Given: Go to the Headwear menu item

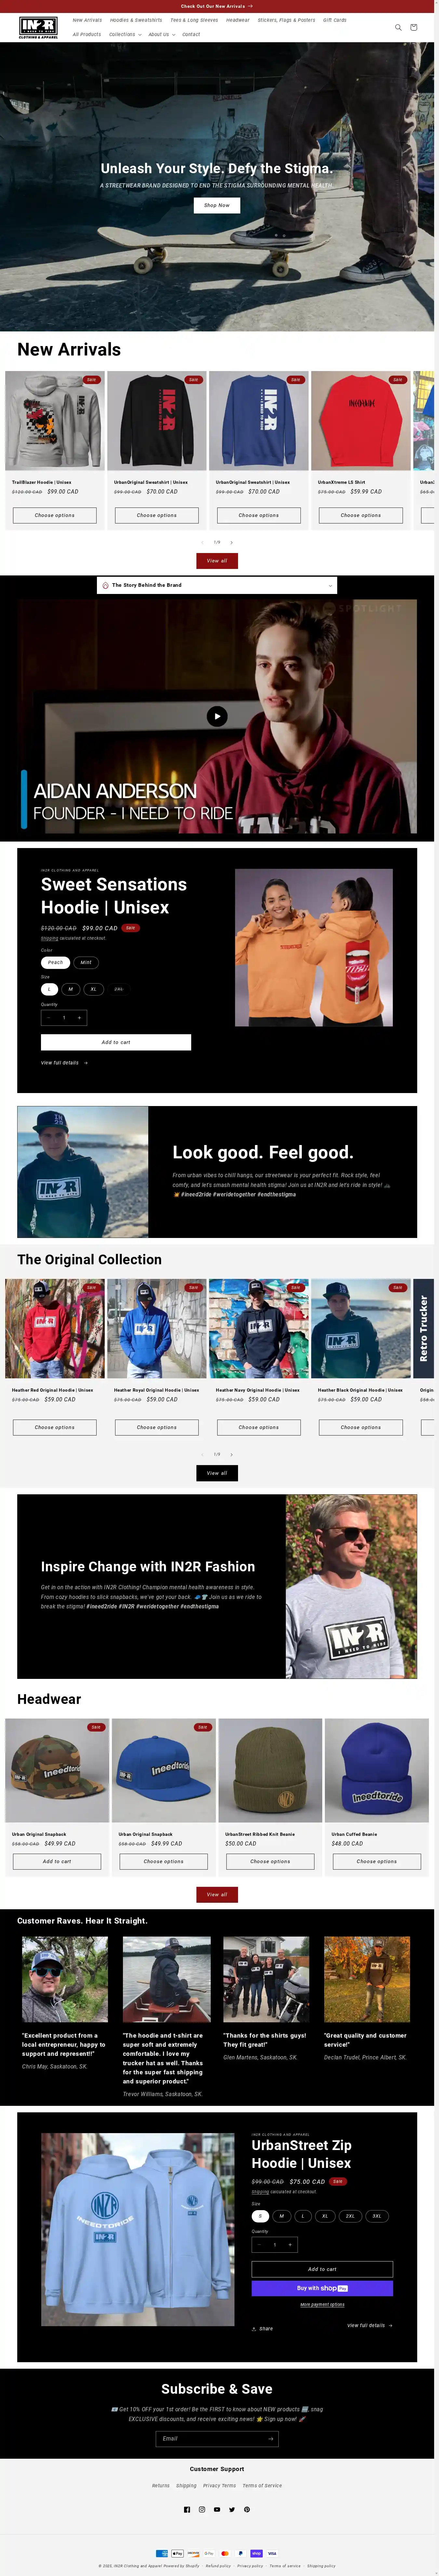Looking at the screenshot, I should 238,20.
